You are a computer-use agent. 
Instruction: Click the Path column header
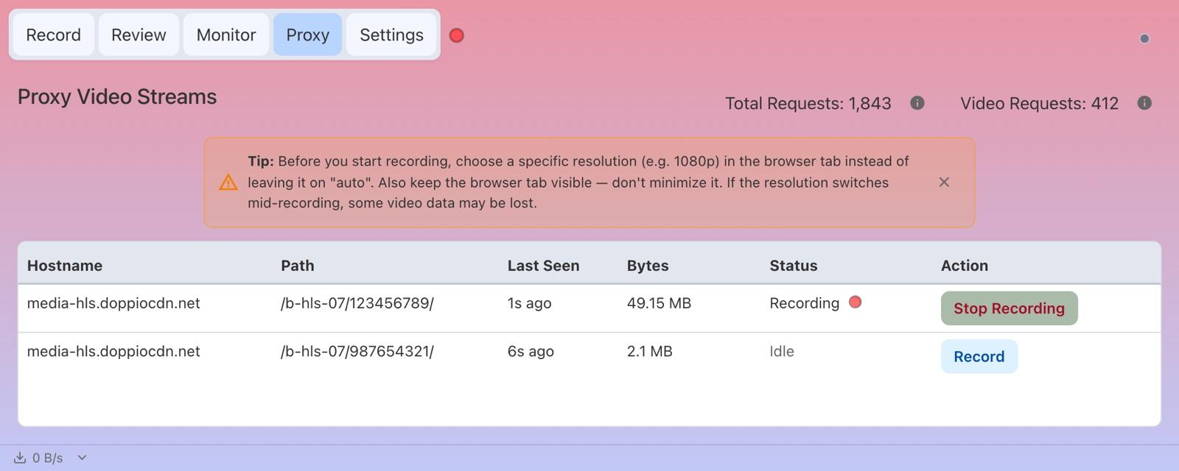(x=298, y=266)
